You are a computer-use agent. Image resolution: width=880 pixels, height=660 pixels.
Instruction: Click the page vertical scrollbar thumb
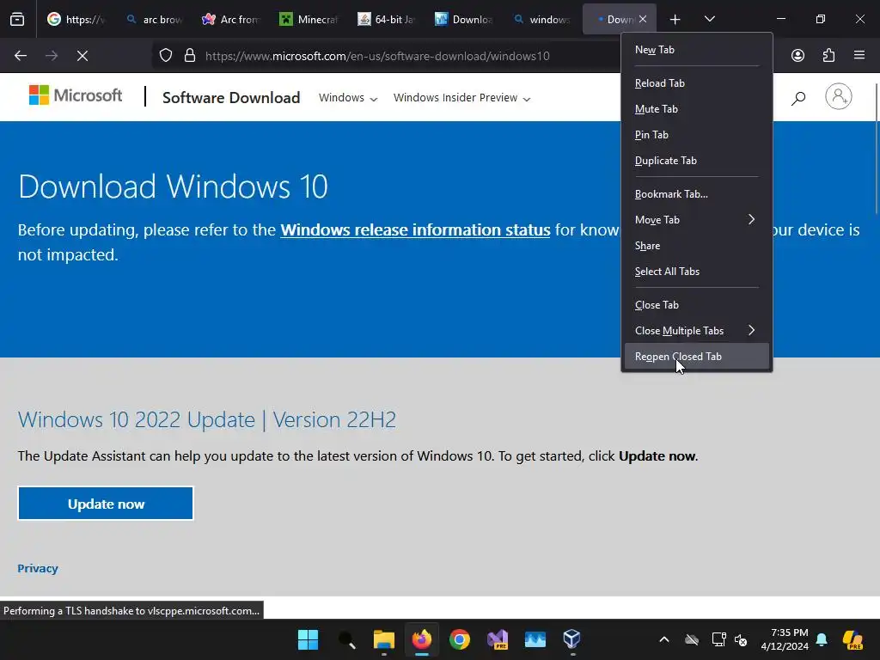[876, 148]
